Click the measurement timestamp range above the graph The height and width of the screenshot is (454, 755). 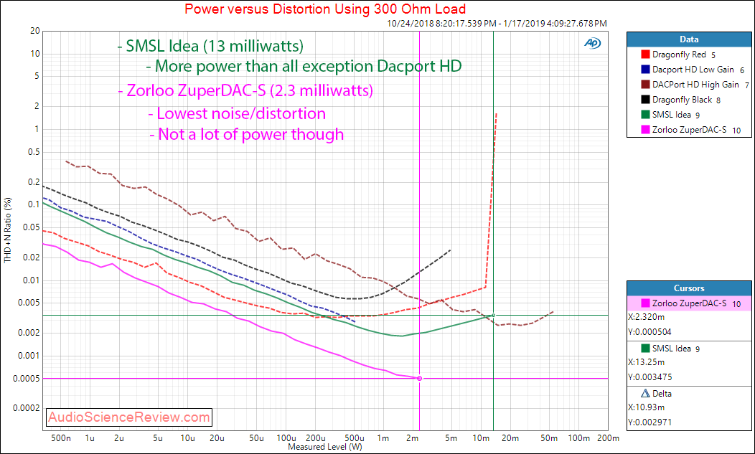coord(497,23)
